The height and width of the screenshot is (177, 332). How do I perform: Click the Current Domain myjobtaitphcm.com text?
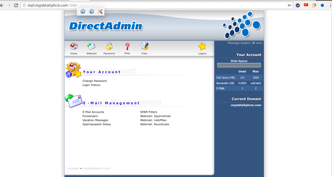[x=246, y=105]
